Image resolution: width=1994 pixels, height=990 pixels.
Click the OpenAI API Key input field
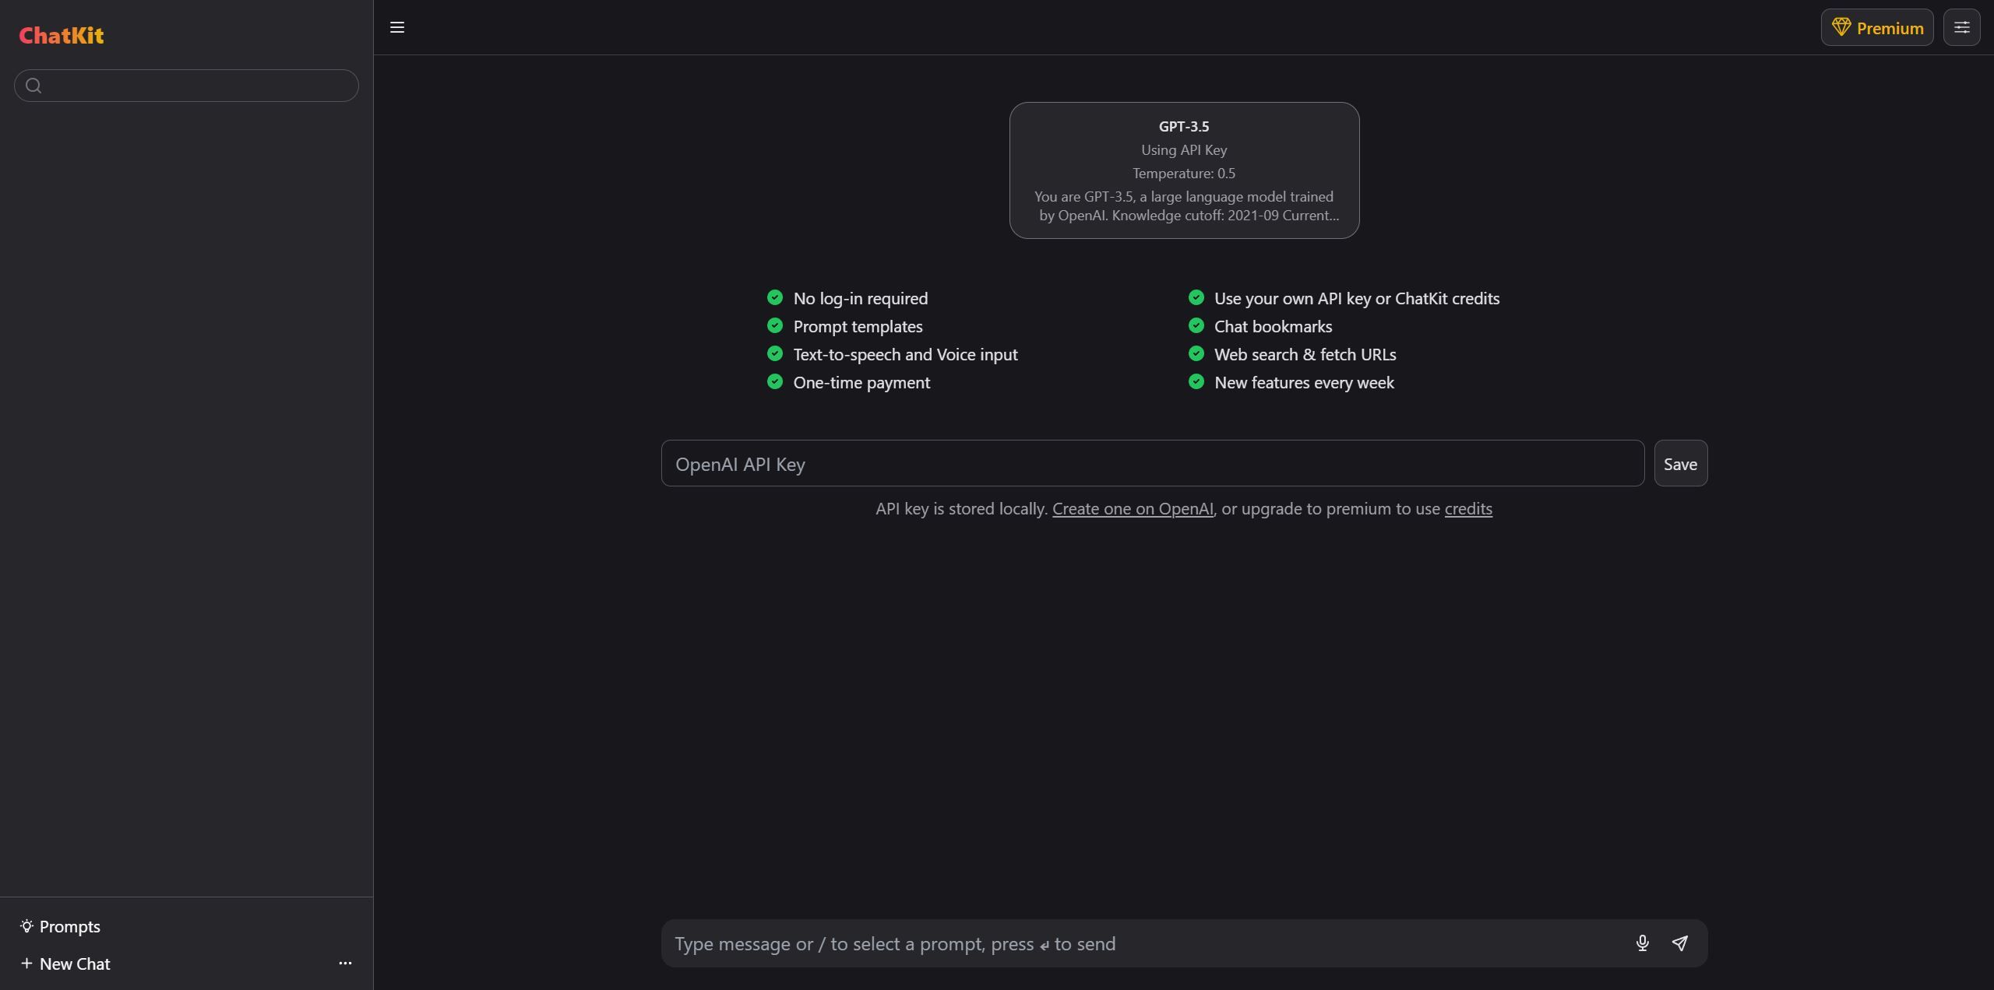pyautogui.click(x=1152, y=462)
